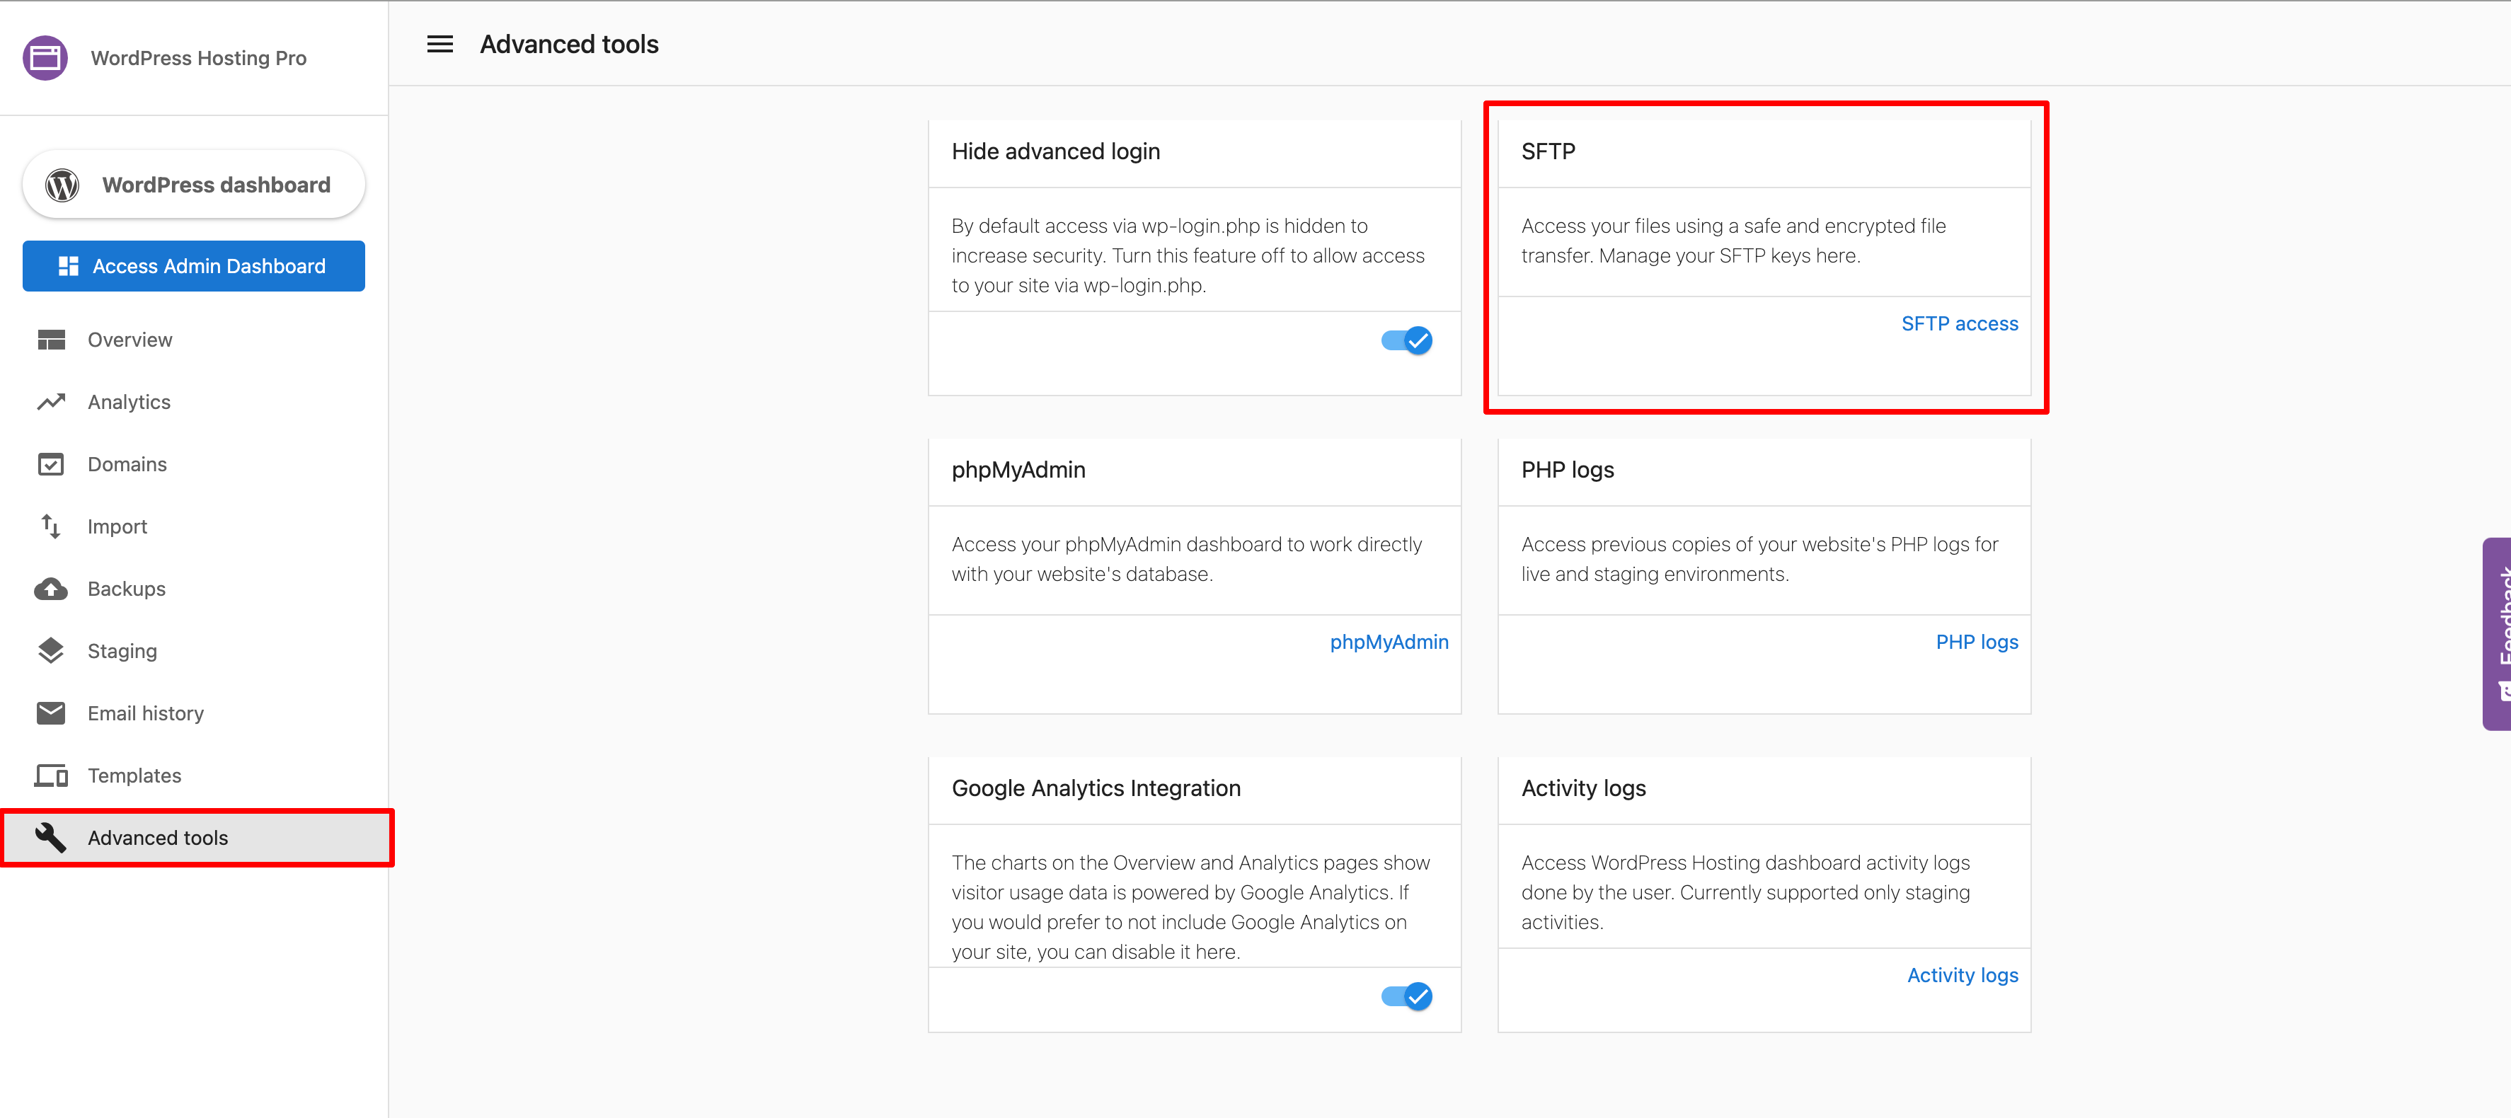Click the hamburger menu icon
The height and width of the screenshot is (1118, 2511).
pos(439,44)
